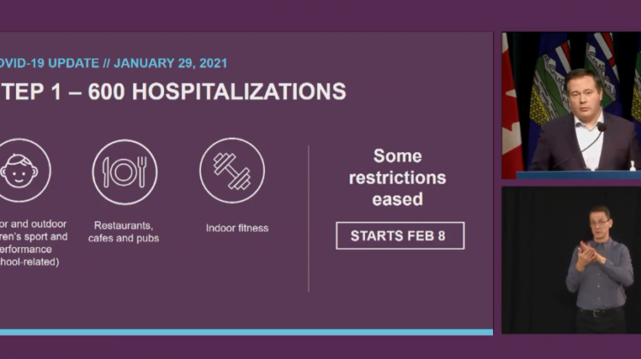The image size is (641, 359).
Task: Click the 'Restaurants, cafes and pubs' label
Action: click(123, 232)
